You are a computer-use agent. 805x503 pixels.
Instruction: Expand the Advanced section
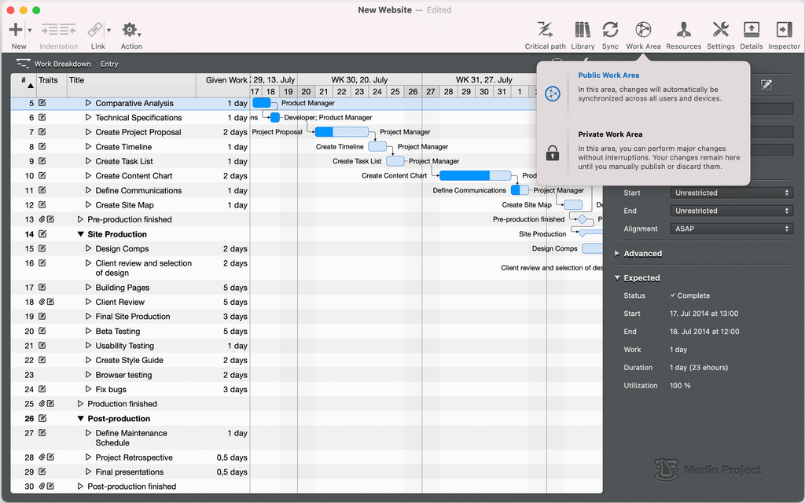click(x=617, y=254)
